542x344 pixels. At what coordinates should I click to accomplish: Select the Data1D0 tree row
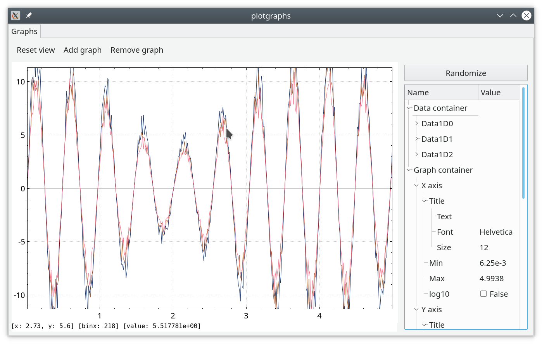click(x=437, y=124)
